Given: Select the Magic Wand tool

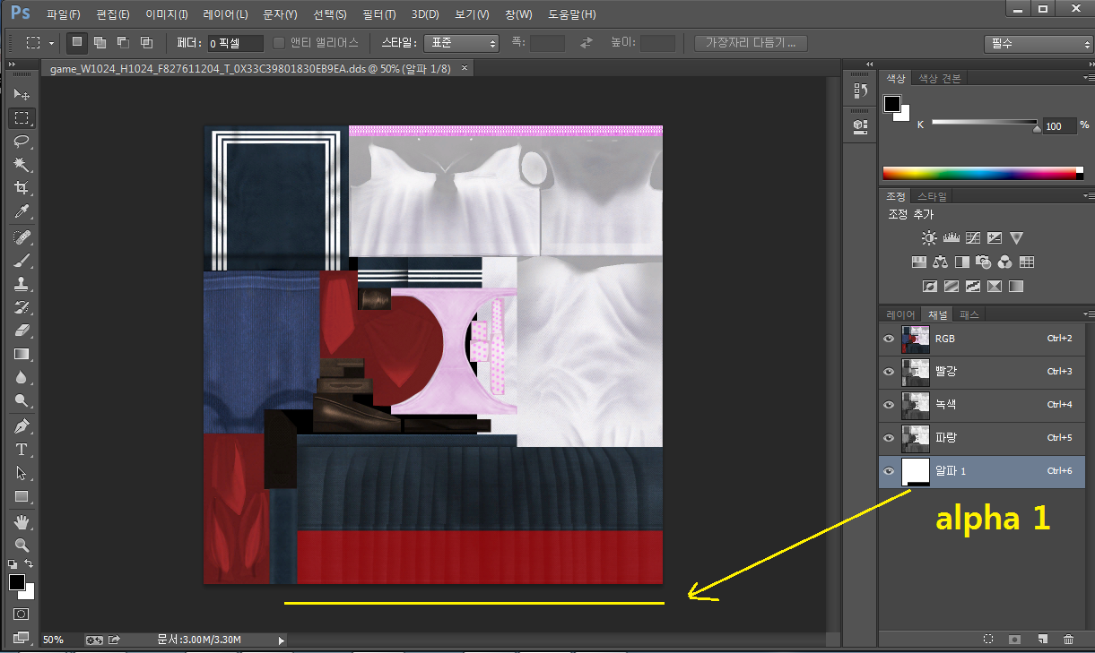Looking at the screenshot, I should 22,165.
